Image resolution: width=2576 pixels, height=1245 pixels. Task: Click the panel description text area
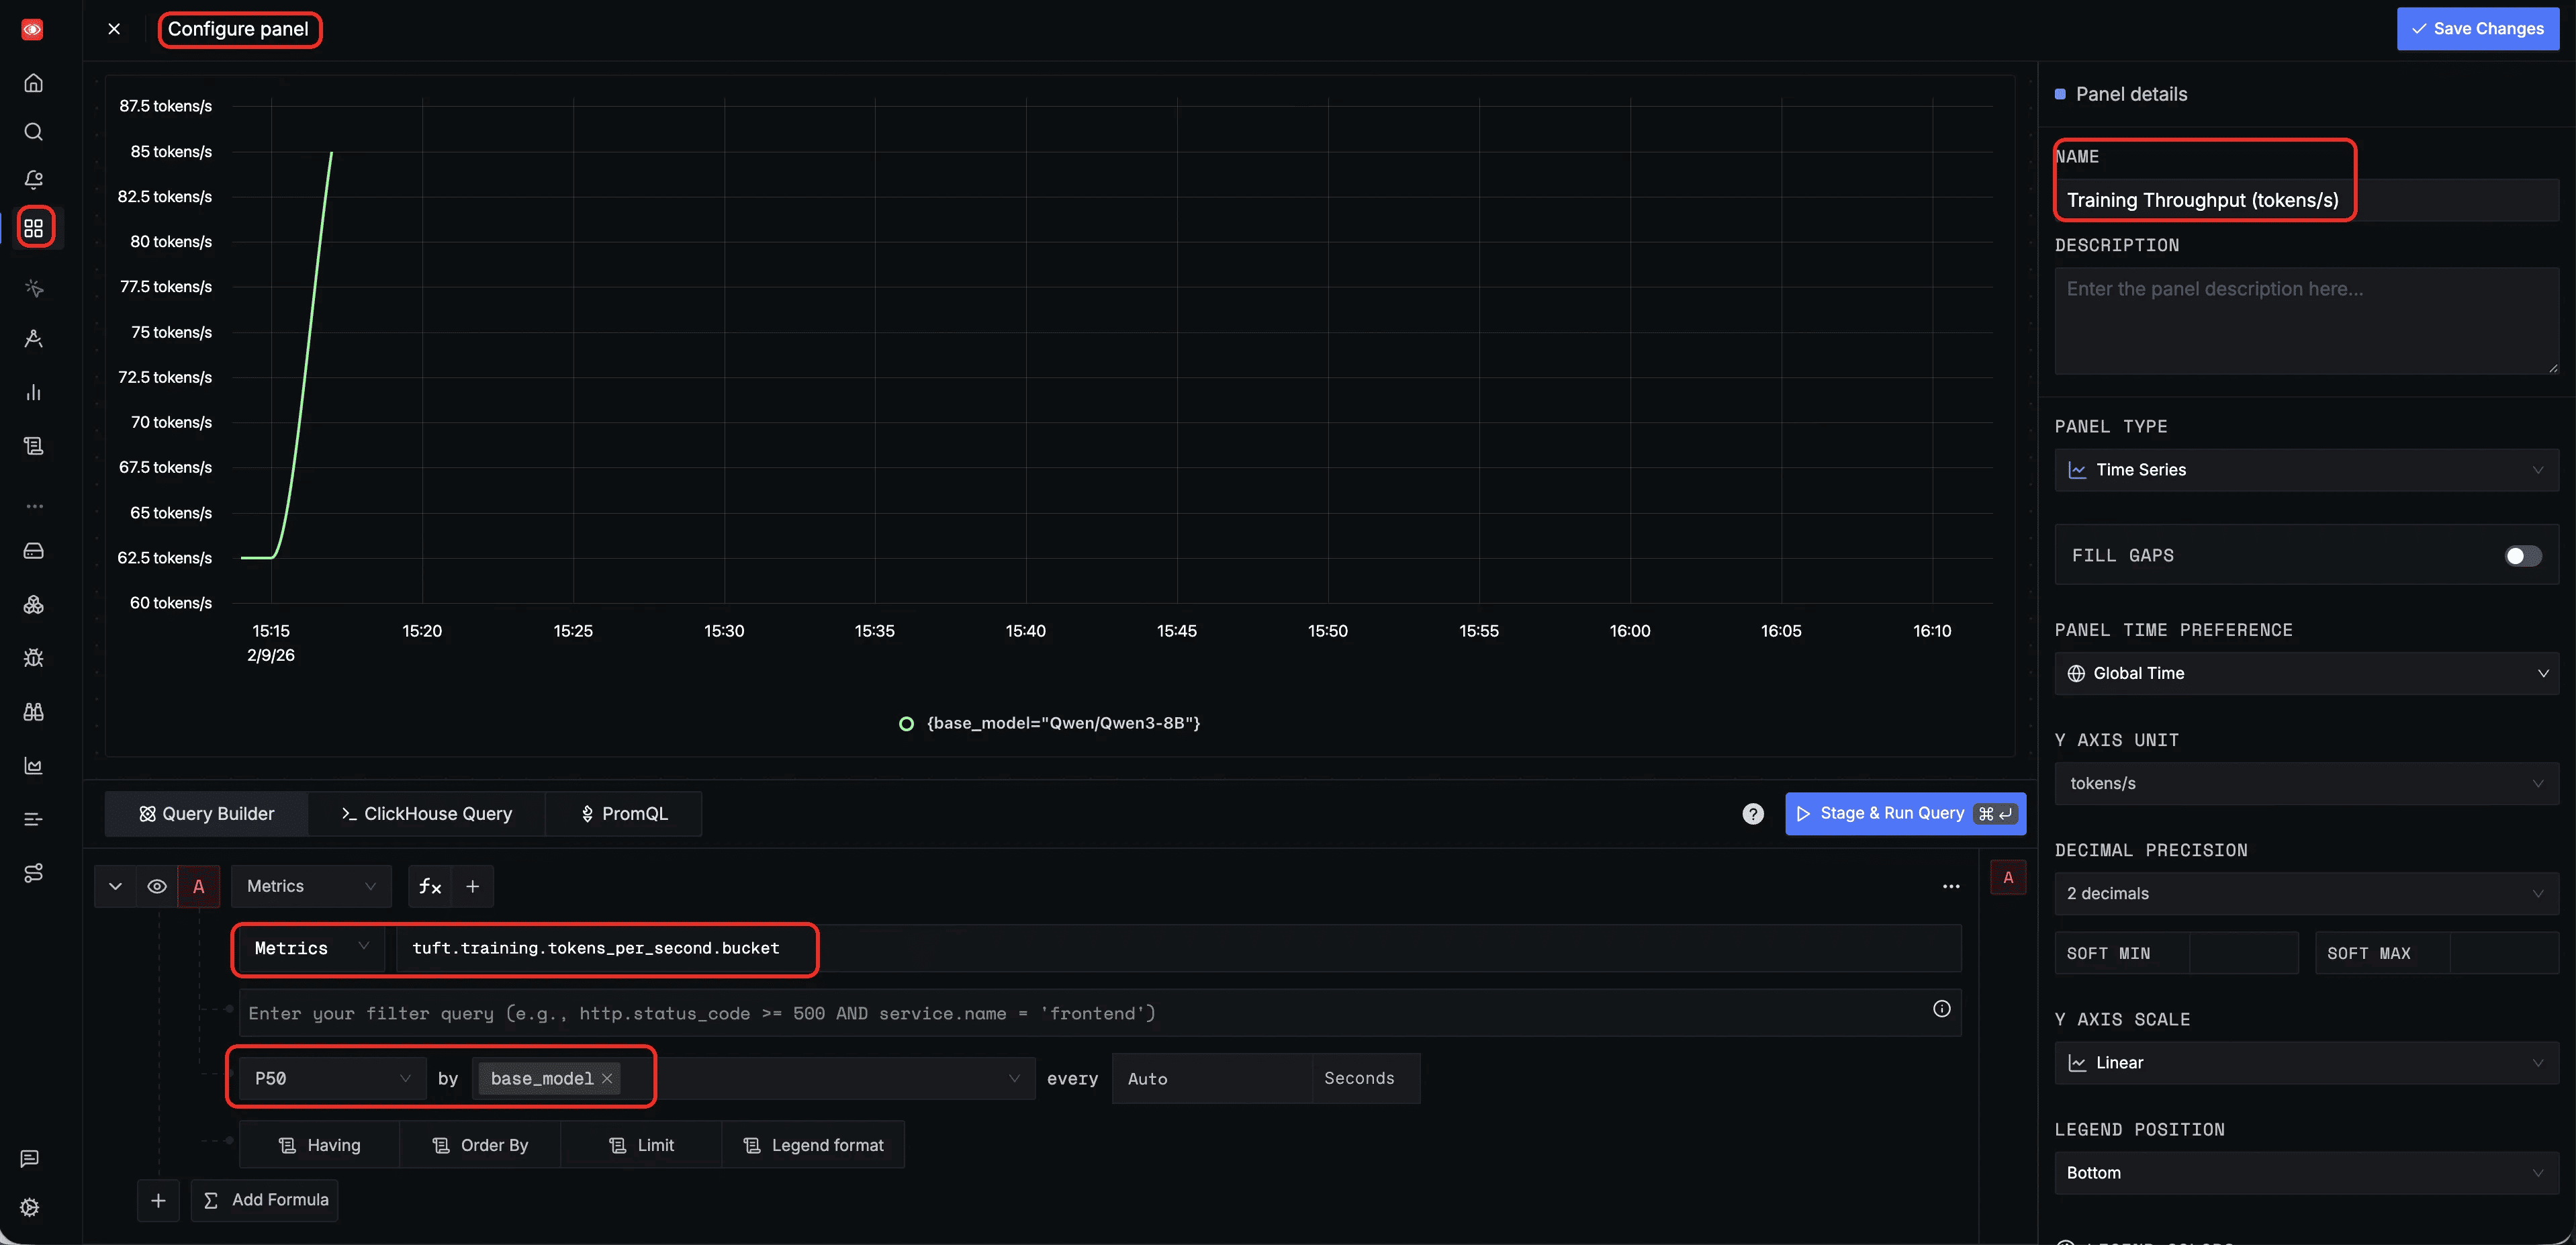tap(2305, 320)
